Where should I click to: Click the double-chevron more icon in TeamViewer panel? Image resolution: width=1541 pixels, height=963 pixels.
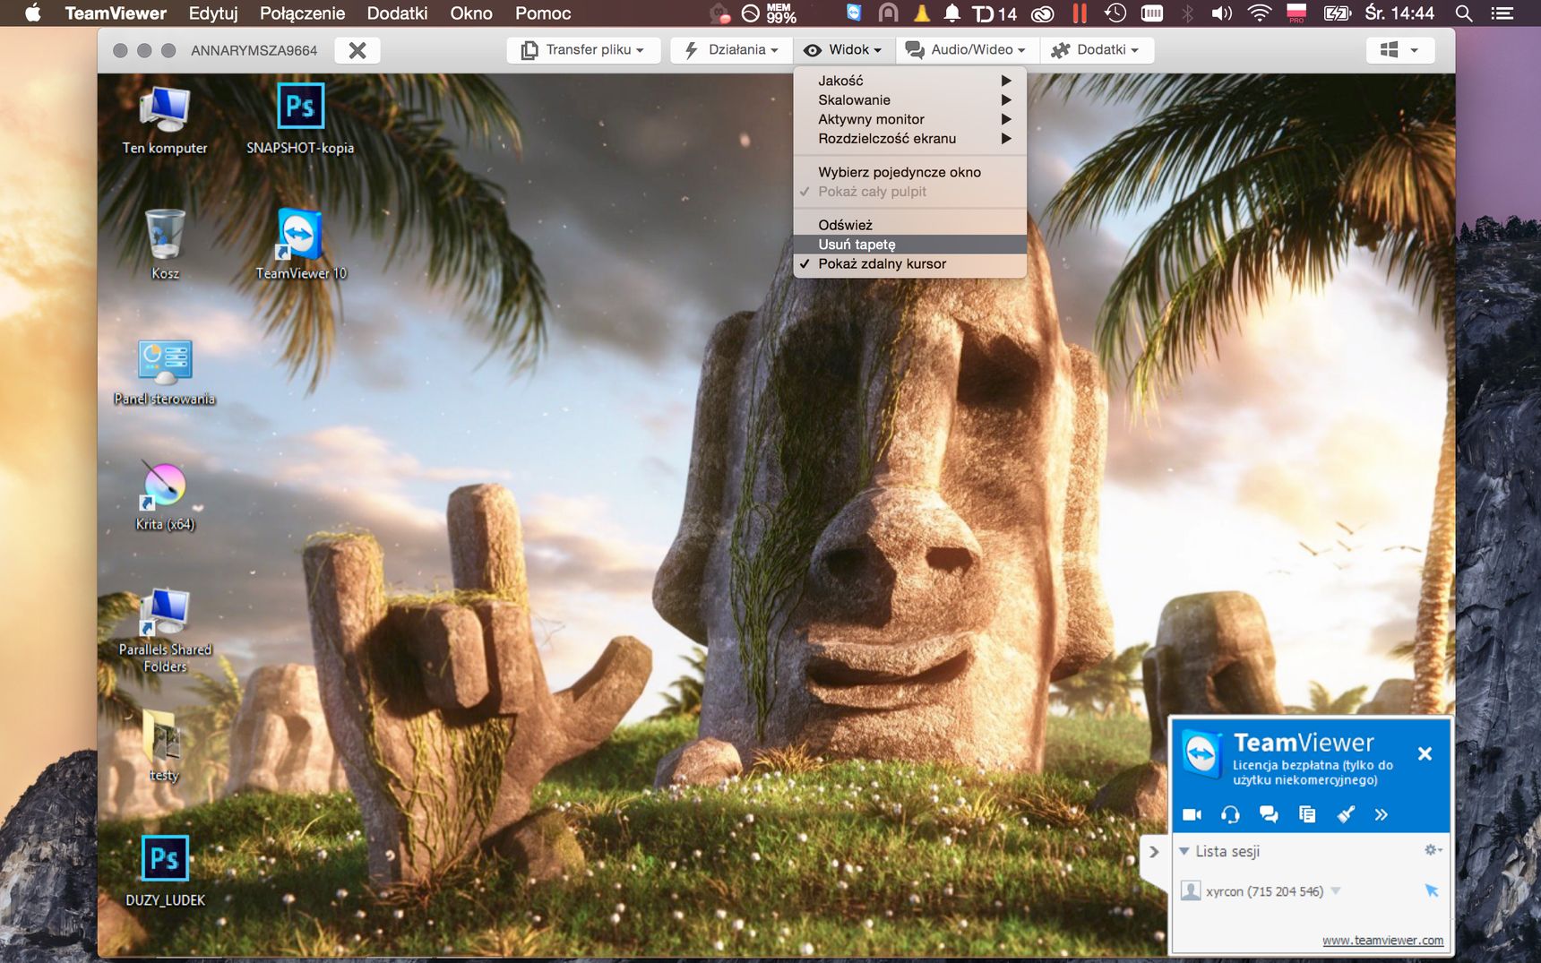[x=1381, y=814]
